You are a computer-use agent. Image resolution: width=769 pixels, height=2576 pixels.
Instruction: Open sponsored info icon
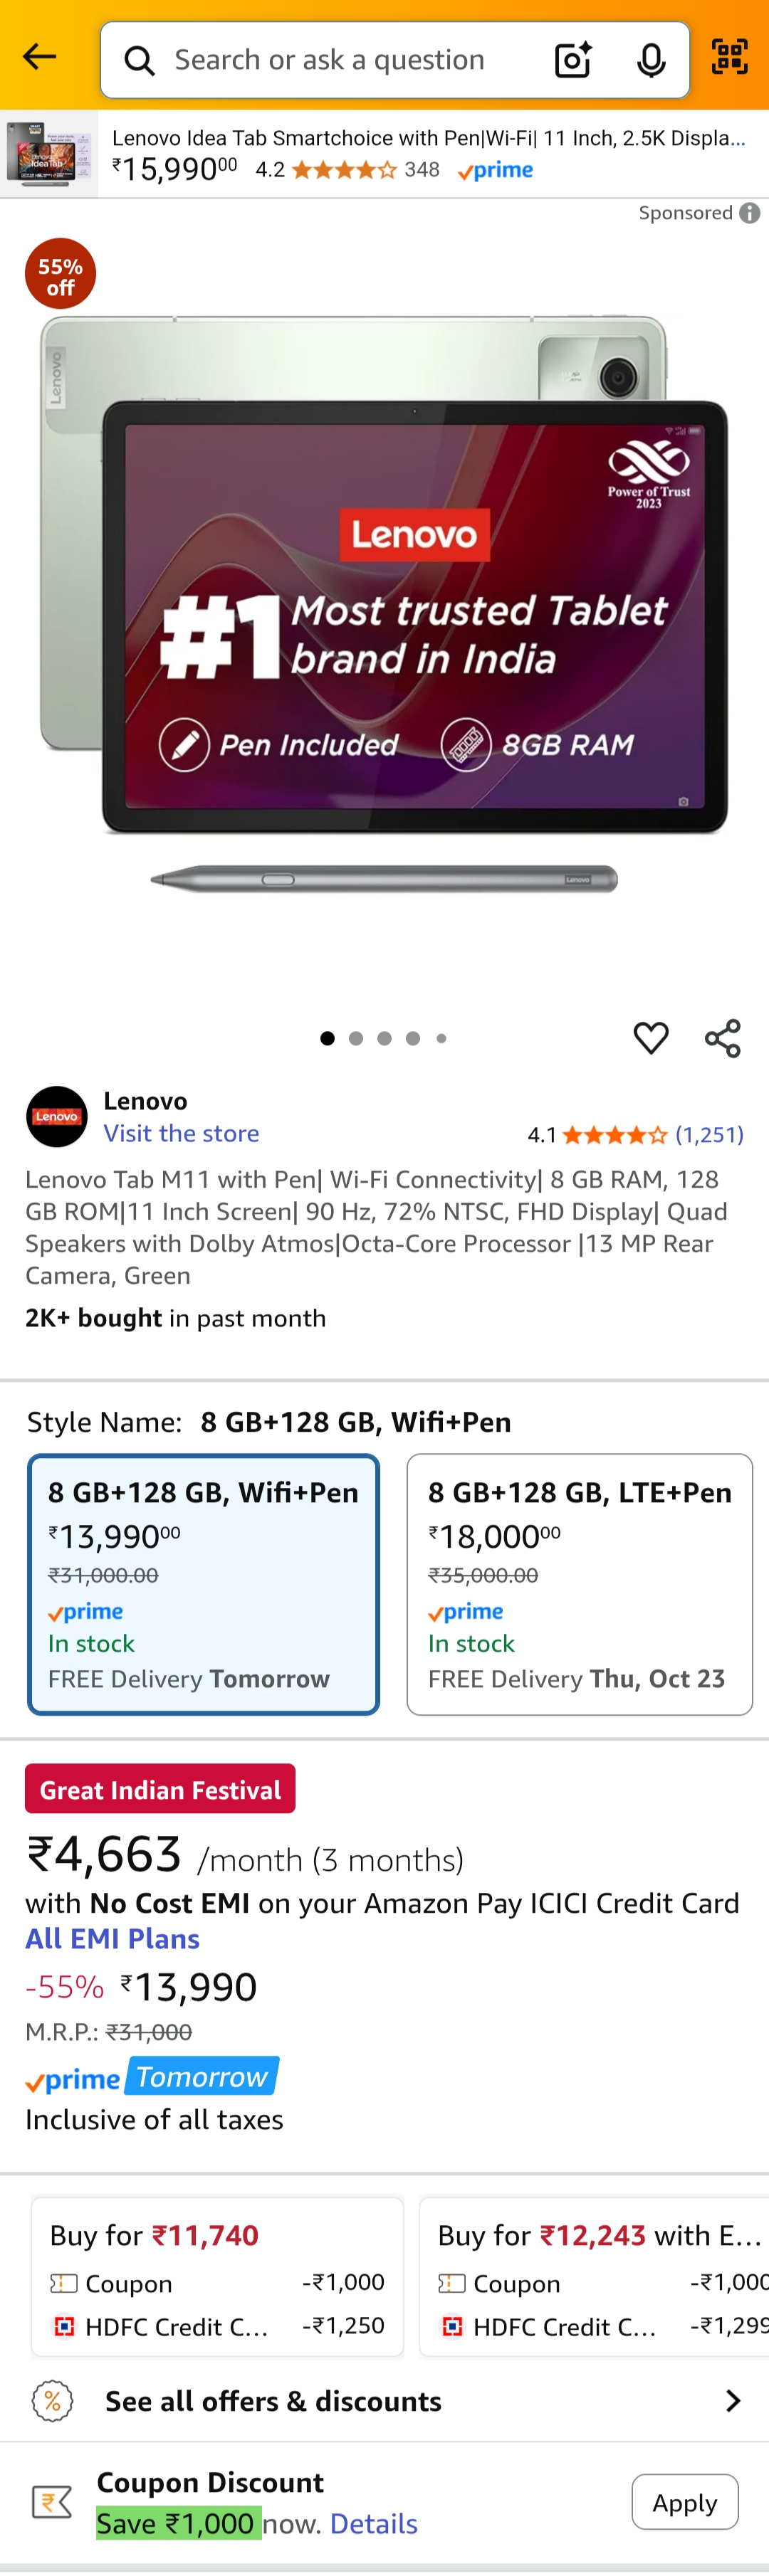750,213
